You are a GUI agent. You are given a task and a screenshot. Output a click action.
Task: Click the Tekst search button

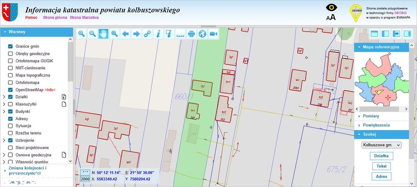(x=382, y=166)
